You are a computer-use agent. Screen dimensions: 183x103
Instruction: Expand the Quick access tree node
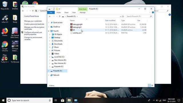pos(49,23)
